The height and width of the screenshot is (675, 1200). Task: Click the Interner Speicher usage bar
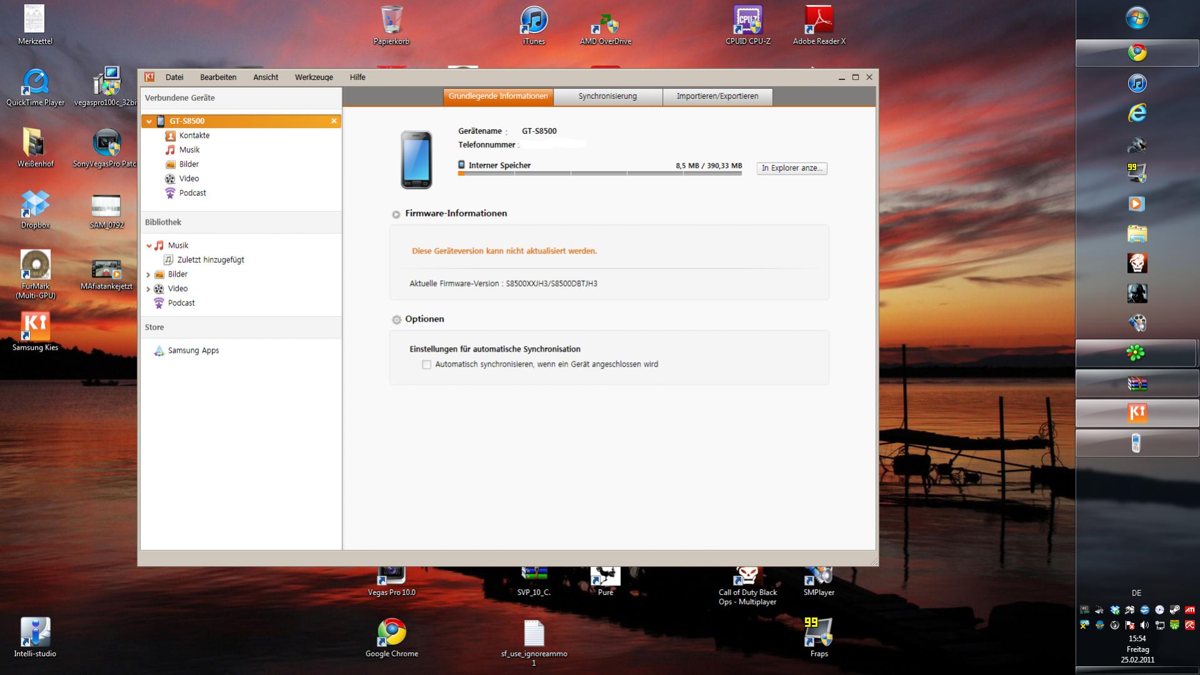tap(600, 173)
